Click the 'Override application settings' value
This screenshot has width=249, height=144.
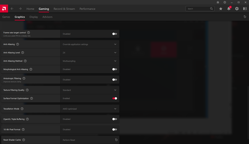coord(75,44)
